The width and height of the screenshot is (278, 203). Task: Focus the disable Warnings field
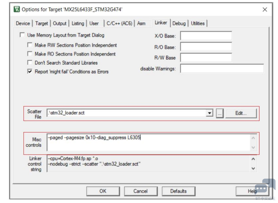pos(222,68)
